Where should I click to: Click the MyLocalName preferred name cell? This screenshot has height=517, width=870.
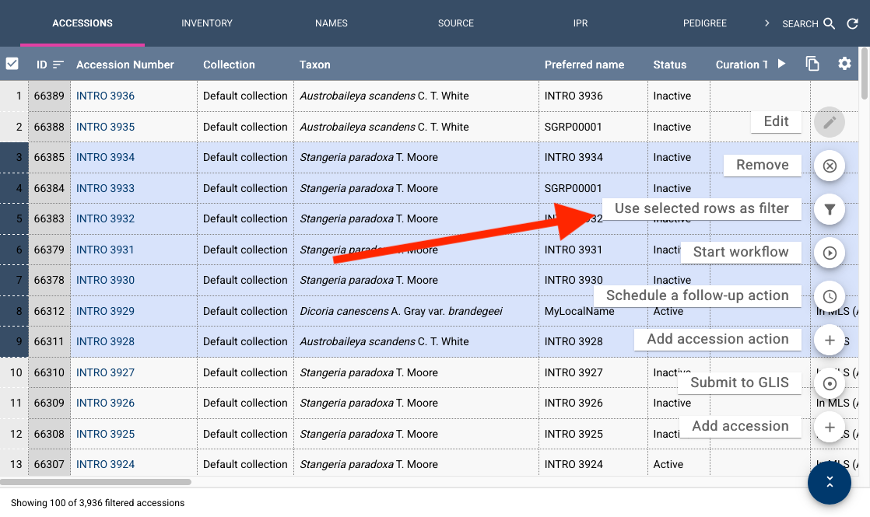(592, 312)
